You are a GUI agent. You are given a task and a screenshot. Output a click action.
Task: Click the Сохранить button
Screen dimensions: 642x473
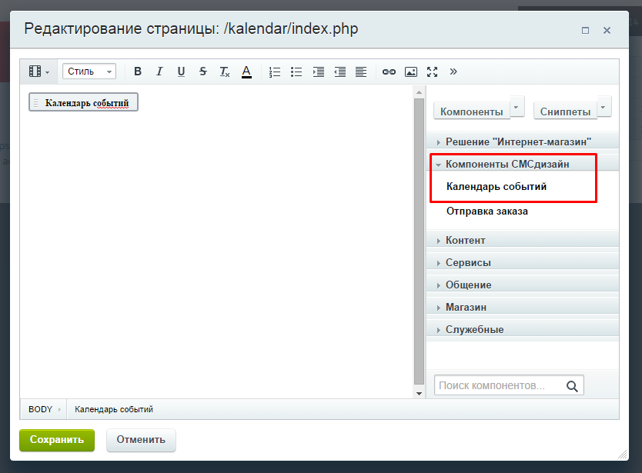56,440
